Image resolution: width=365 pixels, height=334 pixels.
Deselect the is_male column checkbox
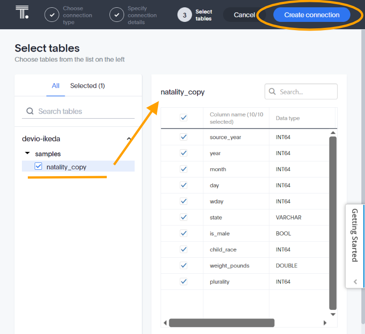pyautogui.click(x=183, y=233)
